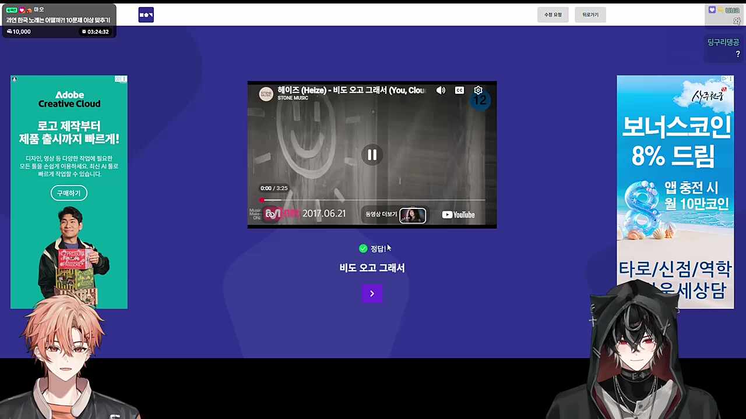The width and height of the screenshot is (746, 419).
Task: Open the video title link for Heize
Action: pyautogui.click(x=351, y=90)
